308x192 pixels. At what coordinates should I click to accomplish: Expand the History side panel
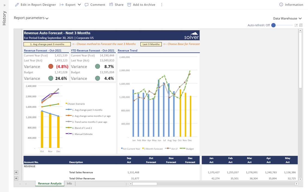[4, 5]
